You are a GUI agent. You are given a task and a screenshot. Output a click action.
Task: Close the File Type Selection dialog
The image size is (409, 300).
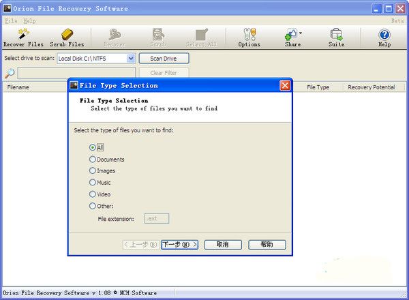coord(285,86)
